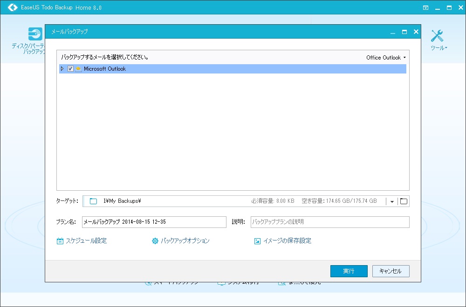Maximize the EaseUS Todo Backup main window
The width and height of the screenshot is (466, 307).
point(449,8)
